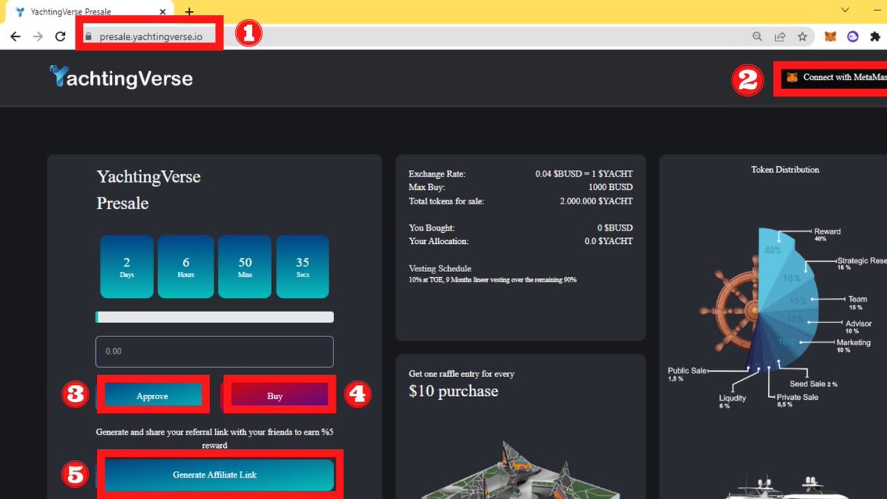Image resolution: width=887 pixels, height=499 pixels.
Task: Click the "0 $BUSD" You Bought value
Action: (615, 228)
